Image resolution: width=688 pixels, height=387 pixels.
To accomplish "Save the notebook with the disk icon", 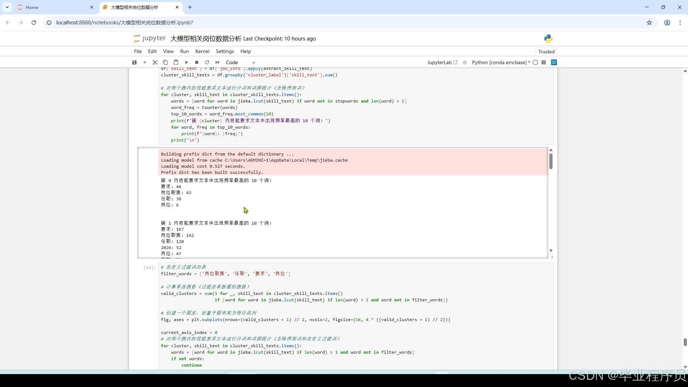I will point(134,62).
